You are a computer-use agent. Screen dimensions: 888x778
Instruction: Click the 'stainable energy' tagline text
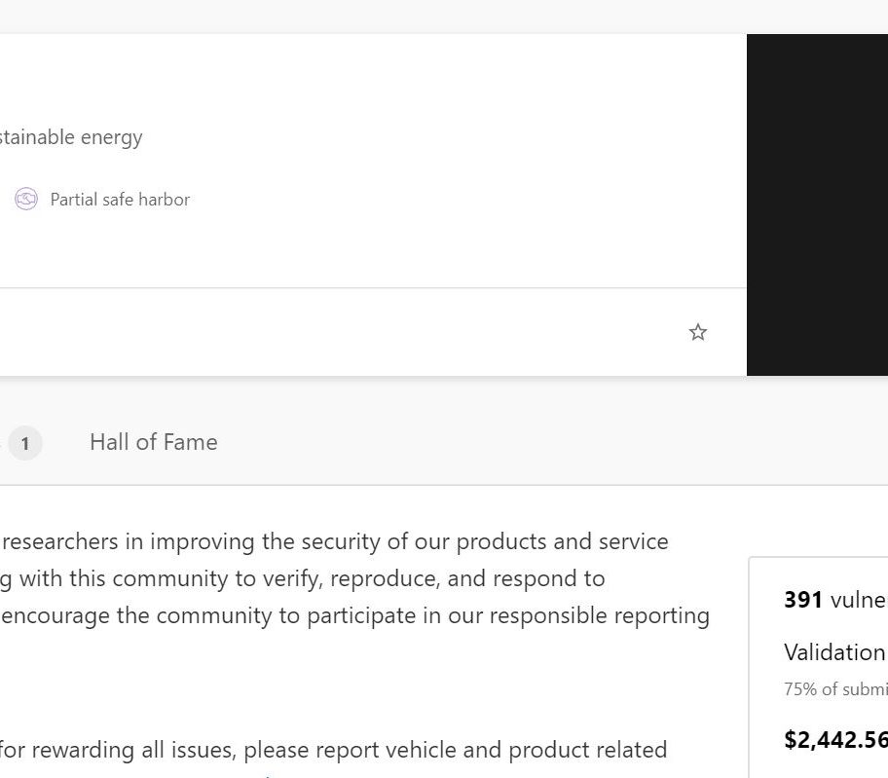[71, 137]
